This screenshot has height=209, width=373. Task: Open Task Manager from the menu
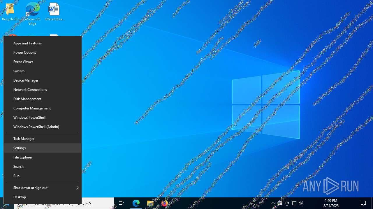point(43,139)
